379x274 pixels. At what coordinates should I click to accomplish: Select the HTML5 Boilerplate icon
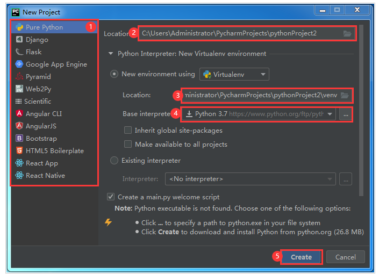(19, 150)
